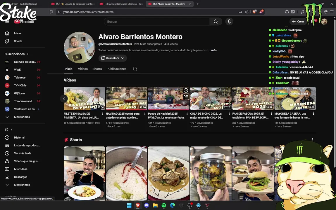Screen dimensions: 336x210
Task: Open Veritasium en español channel
Action: [23, 109]
